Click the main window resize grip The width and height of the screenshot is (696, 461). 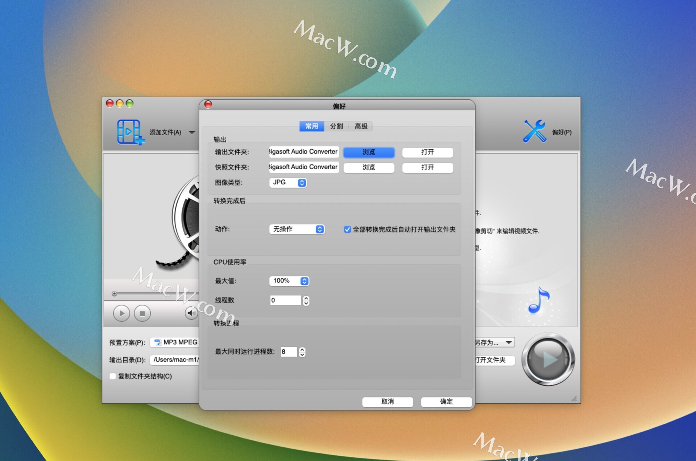click(x=574, y=399)
